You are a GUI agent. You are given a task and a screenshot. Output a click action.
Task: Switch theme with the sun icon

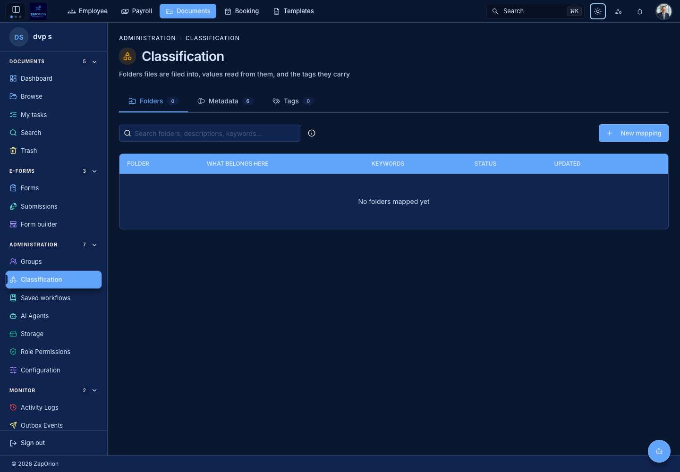pos(598,11)
